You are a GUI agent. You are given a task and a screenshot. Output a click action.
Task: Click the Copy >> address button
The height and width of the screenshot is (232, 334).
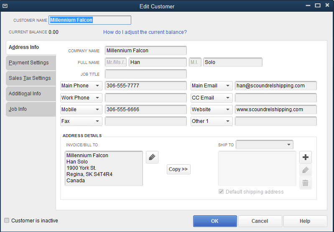coord(178,169)
